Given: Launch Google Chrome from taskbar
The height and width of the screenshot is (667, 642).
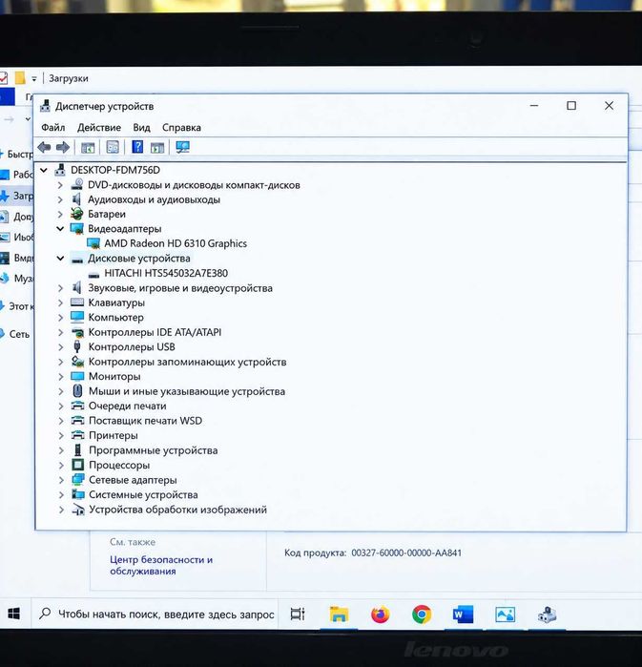Looking at the screenshot, I should pos(422,615).
